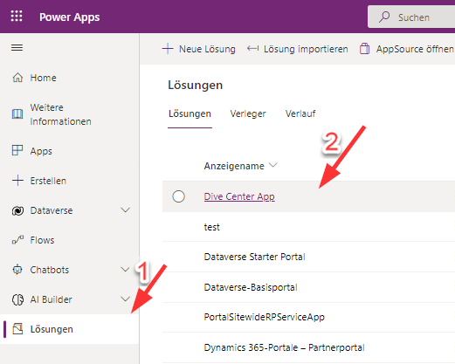Click the Dataverse swirl icon
The height and width of the screenshot is (364, 455).
[17, 210]
